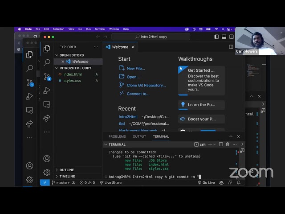Click the remote window indicator in status bar

[x=45, y=182]
